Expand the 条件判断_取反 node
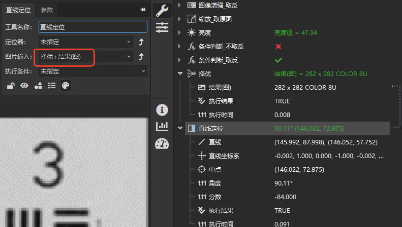Screen dimensions: 402x227 [x=179, y=60]
